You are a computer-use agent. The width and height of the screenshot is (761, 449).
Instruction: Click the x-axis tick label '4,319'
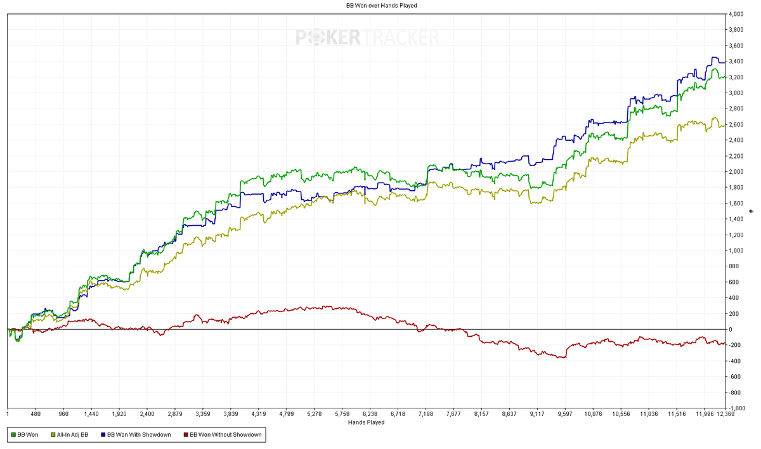[259, 414]
